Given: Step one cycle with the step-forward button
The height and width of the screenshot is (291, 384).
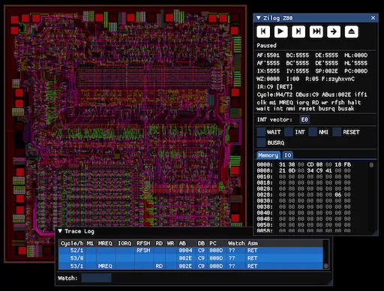Looking at the screenshot, I should click(298, 31).
